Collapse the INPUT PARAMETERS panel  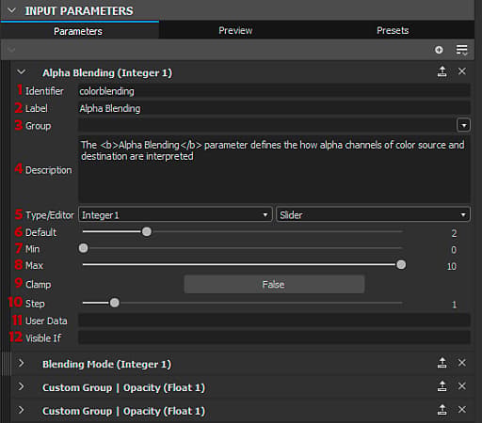[x=11, y=10]
